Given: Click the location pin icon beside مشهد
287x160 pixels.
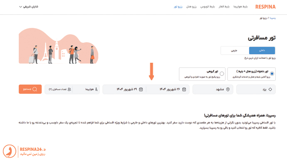Looking at the screenshot, I should point(228,89).
